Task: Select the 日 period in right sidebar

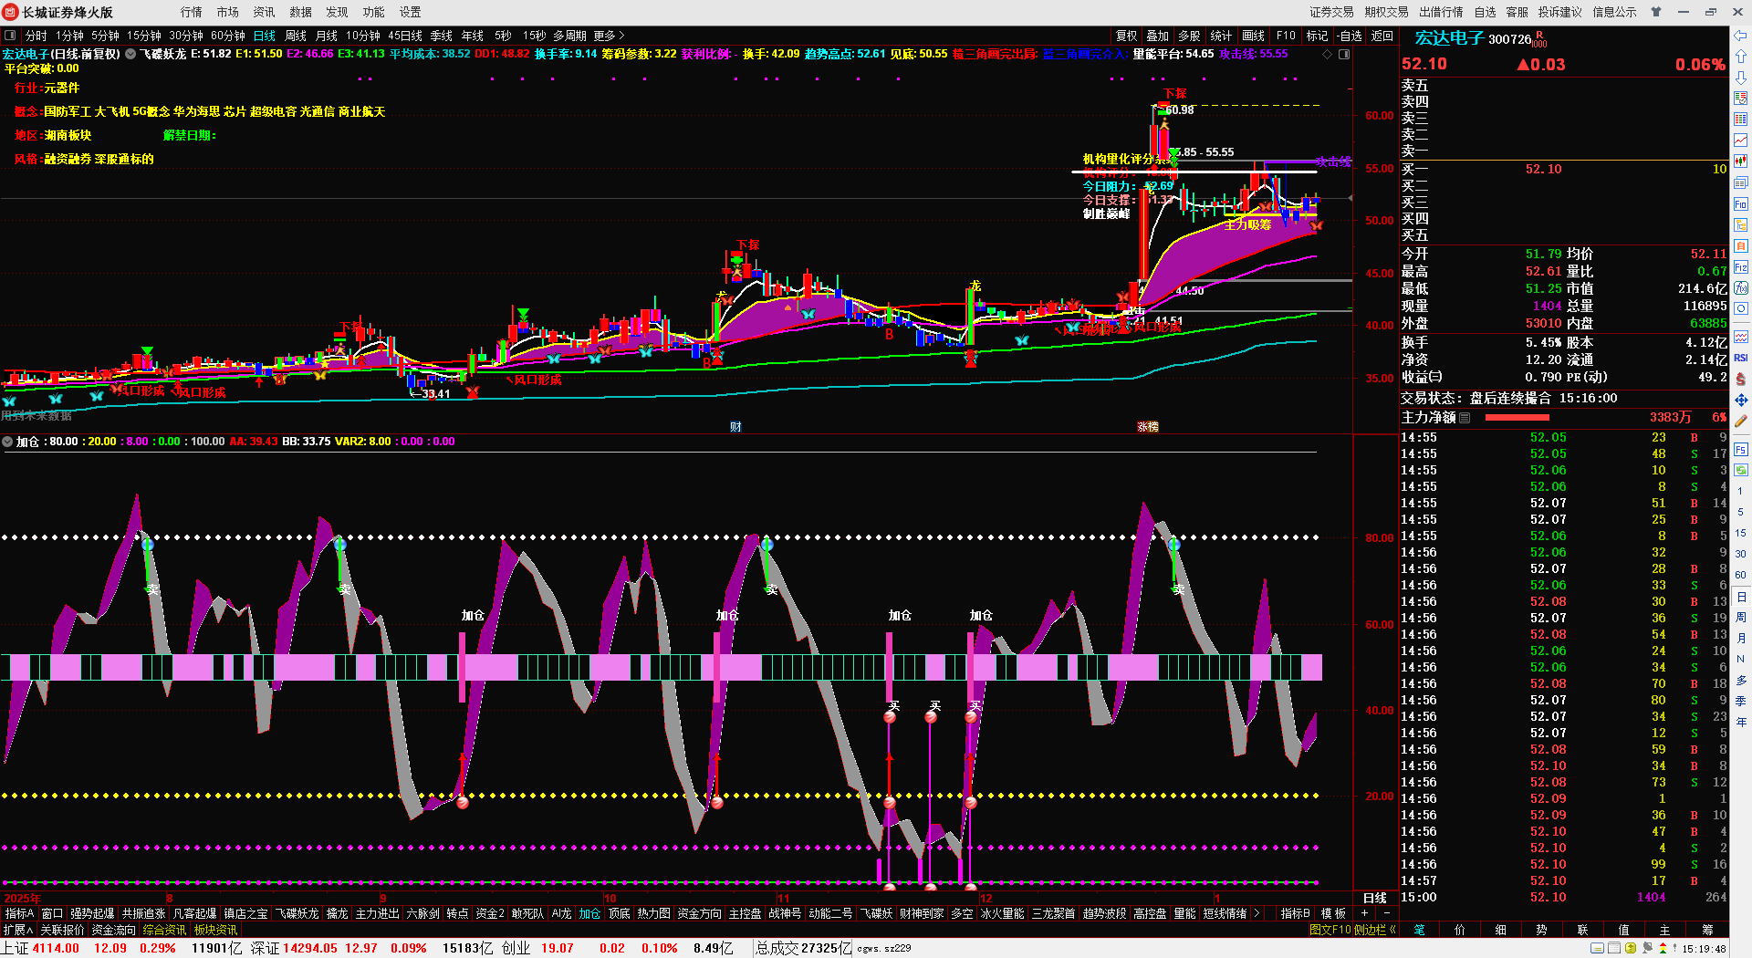Action: [1741, 597]
